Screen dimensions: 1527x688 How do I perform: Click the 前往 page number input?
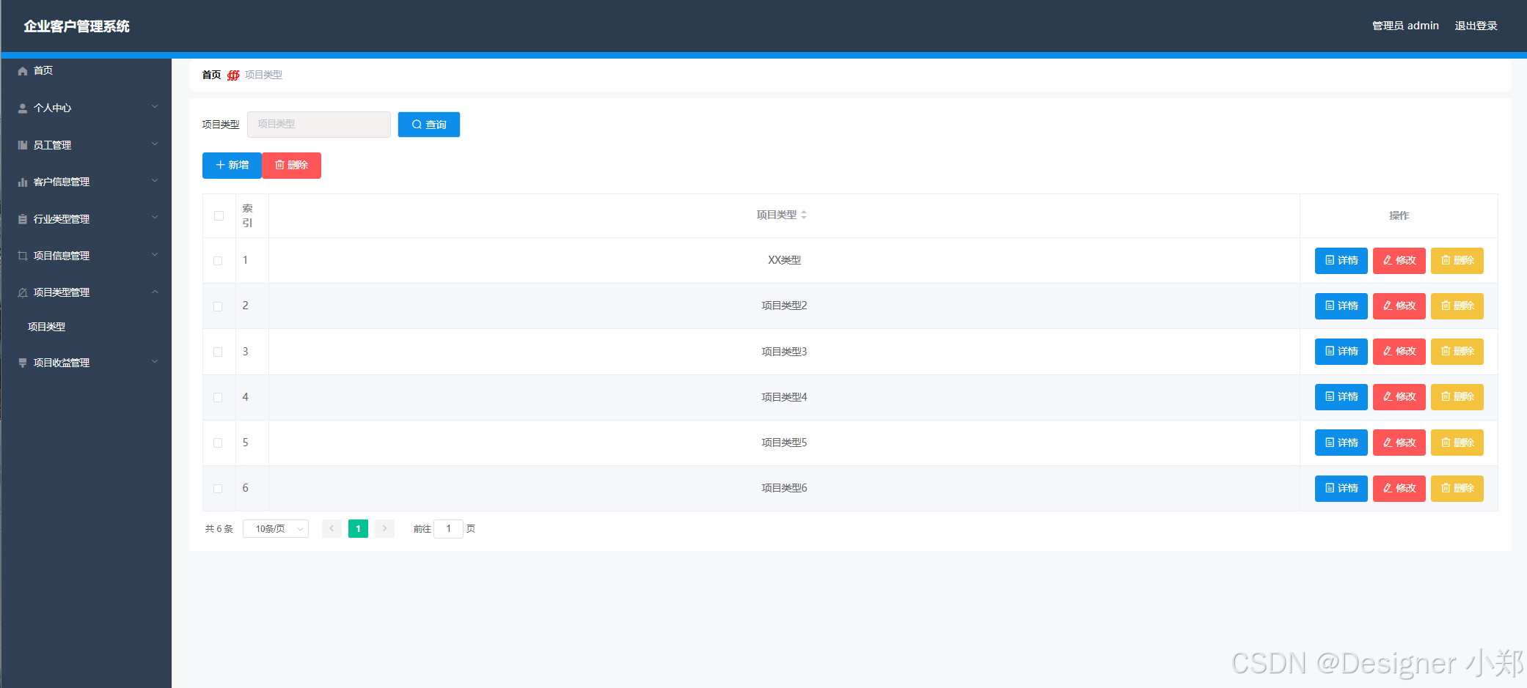click(449, 528)
